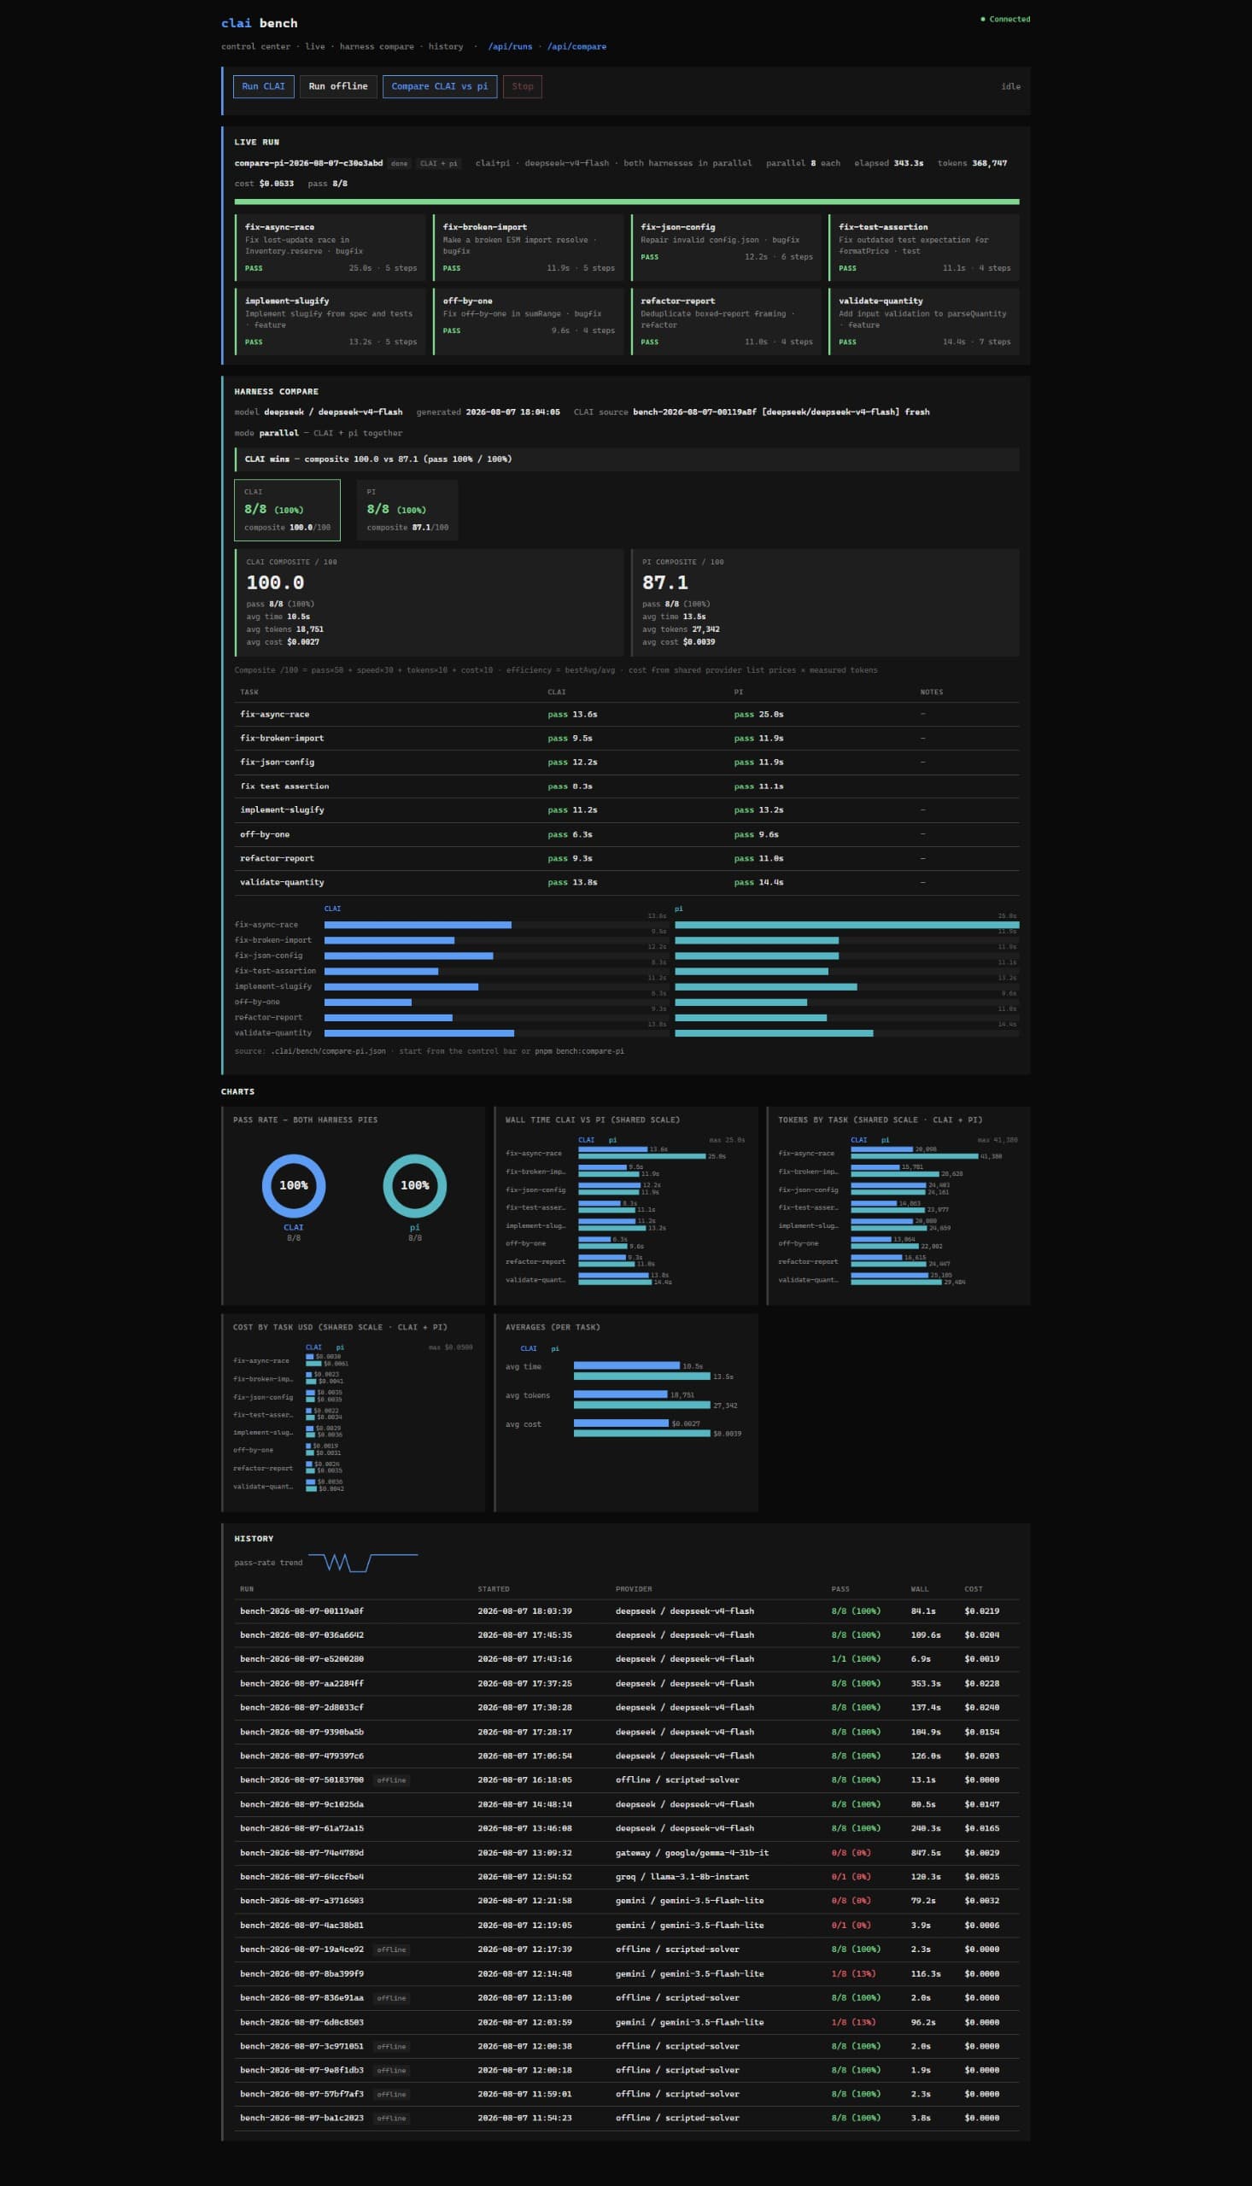Select the off-by-one live run card
Viewport: 1252px width, 2186px height.
(528, 322)
